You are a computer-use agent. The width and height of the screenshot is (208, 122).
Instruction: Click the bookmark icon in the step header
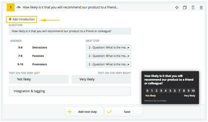point(193,8)
